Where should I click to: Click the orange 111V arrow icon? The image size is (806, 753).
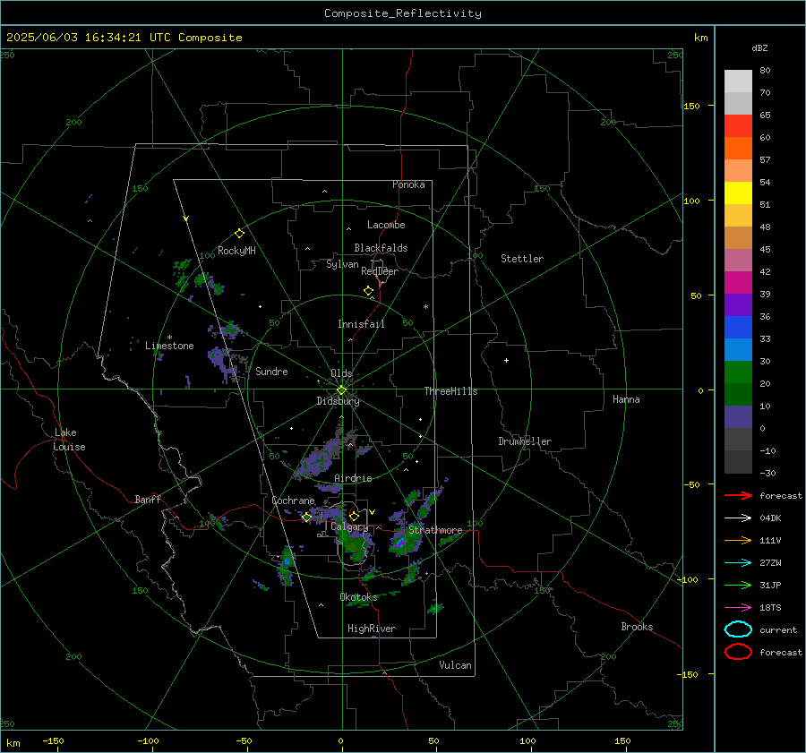click(x=738, y=540)
